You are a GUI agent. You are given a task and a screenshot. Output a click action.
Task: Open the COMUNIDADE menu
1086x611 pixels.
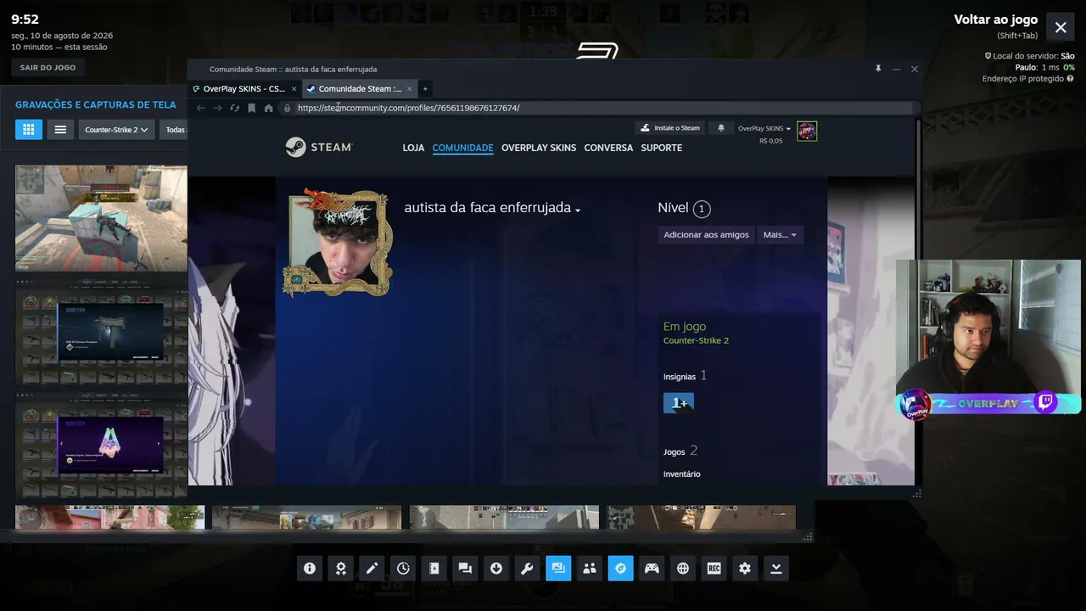point(462,148)
